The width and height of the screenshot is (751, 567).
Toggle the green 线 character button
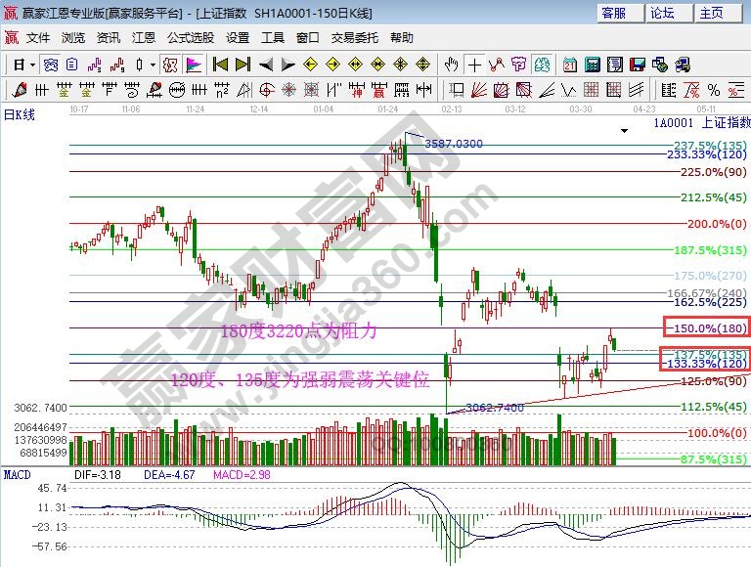click(x=543, y=65)
